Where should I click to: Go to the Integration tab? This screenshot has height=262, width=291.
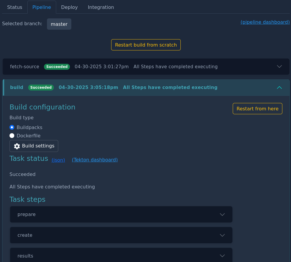pyautogui.click(x=101, y=7)
